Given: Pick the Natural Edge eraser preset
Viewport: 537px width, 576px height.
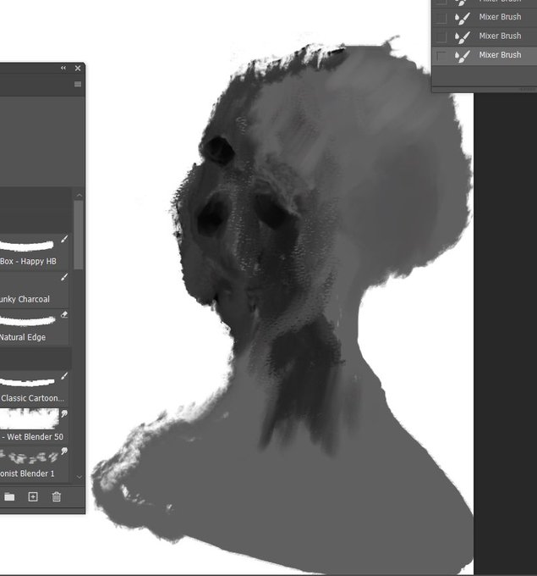Looking at the screenshot, I should [x=34, y=327].
